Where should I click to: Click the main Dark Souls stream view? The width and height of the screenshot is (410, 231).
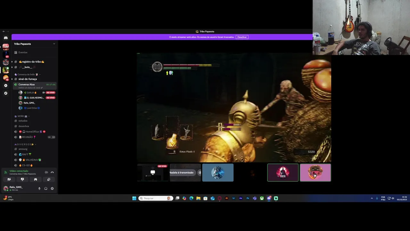[234, 107]
